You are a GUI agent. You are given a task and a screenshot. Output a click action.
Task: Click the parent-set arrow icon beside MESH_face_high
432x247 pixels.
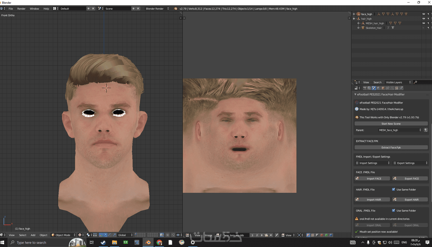[426, 130]
